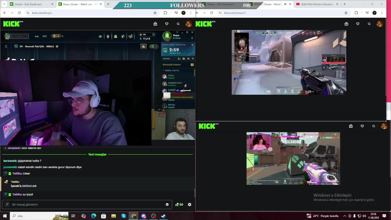Screen dimensions: 391x220
Task: Open extensions menu in the right browser
Action: (356, 13)
